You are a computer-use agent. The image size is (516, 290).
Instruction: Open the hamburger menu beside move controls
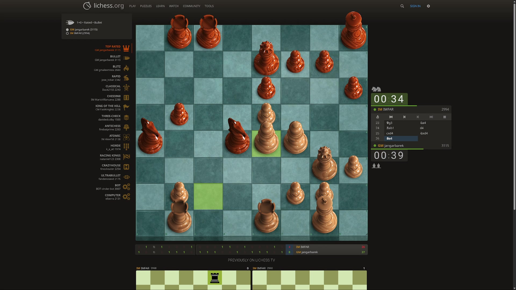(x=445, y=117)
